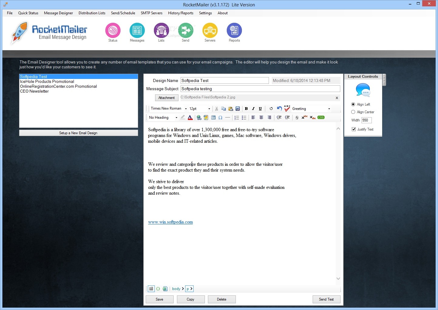Screen dimensions: 438x310
Task: Click the Attachment button
Action: click(167, 98)
